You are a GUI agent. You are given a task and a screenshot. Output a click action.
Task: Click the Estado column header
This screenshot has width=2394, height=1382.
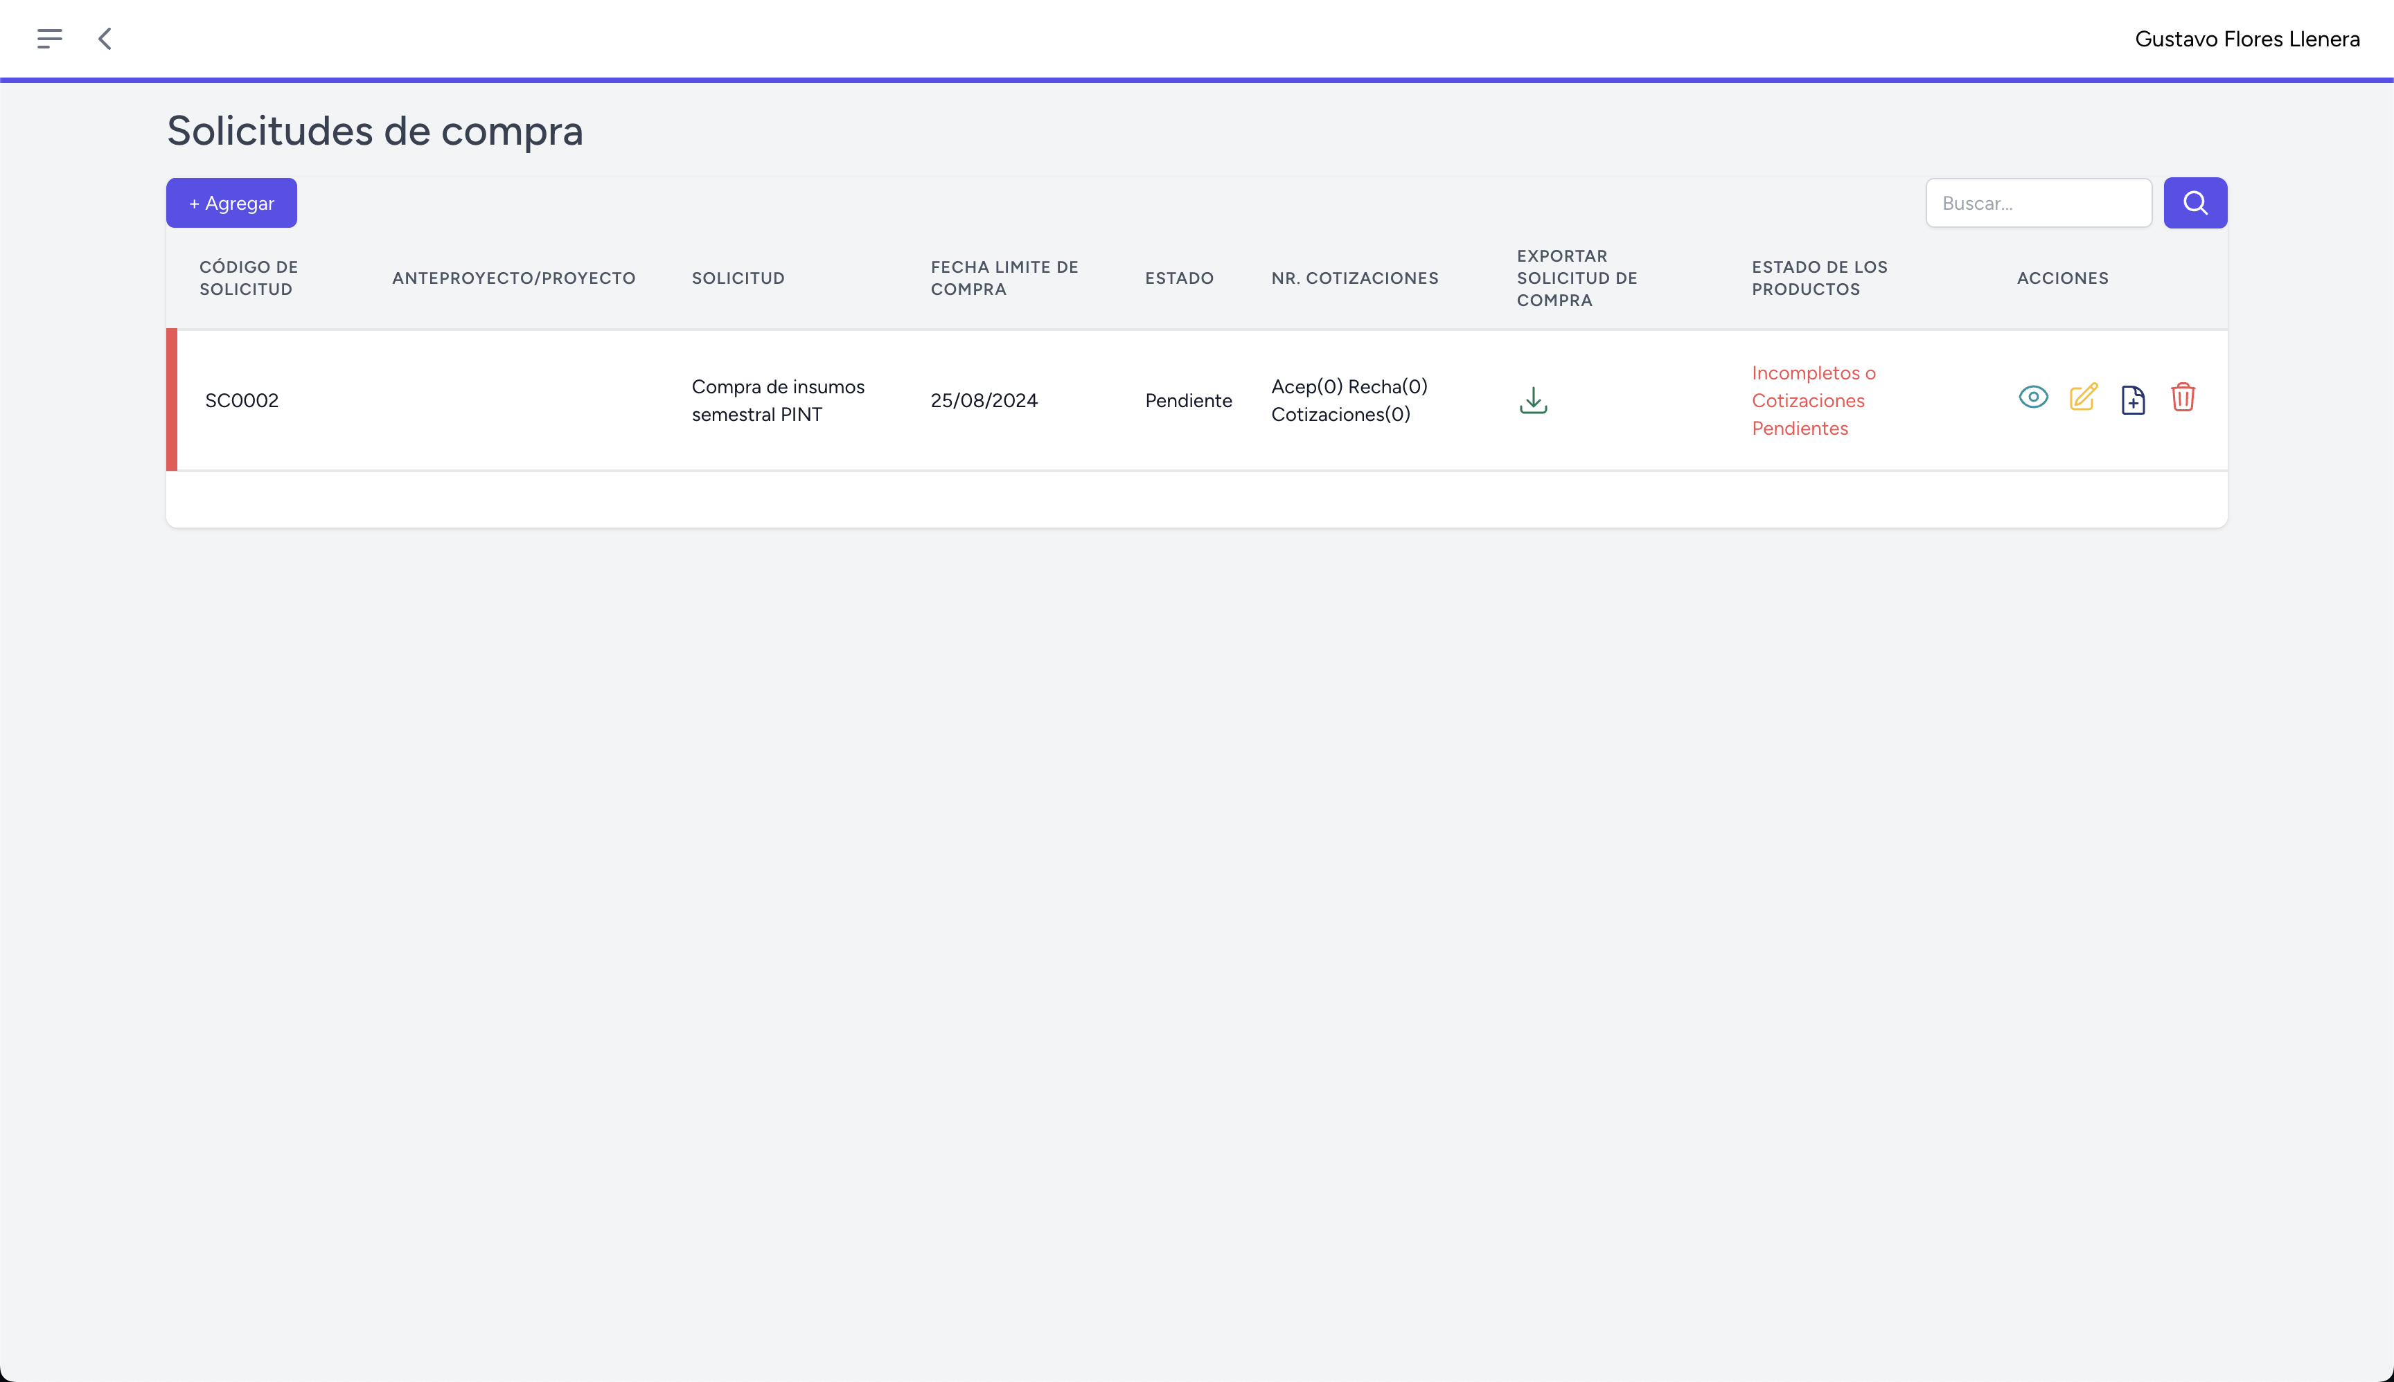tap(1178, 278)
